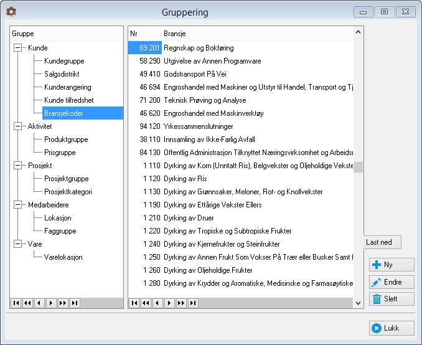The image size is (422, 345).
Task: Go to first record in Gruppe panel
Action: click(x=16, y=303)
